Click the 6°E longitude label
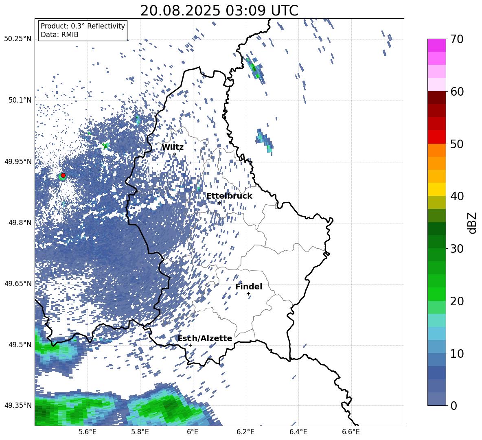 pyautogui.click(x=193, y=432)
